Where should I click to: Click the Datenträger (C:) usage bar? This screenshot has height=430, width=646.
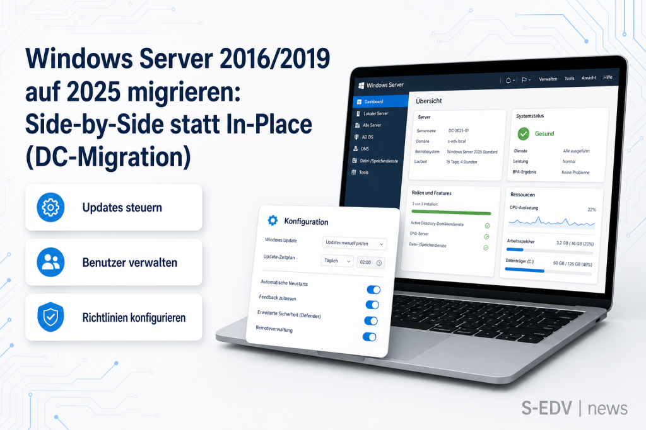tap(548, 271)
